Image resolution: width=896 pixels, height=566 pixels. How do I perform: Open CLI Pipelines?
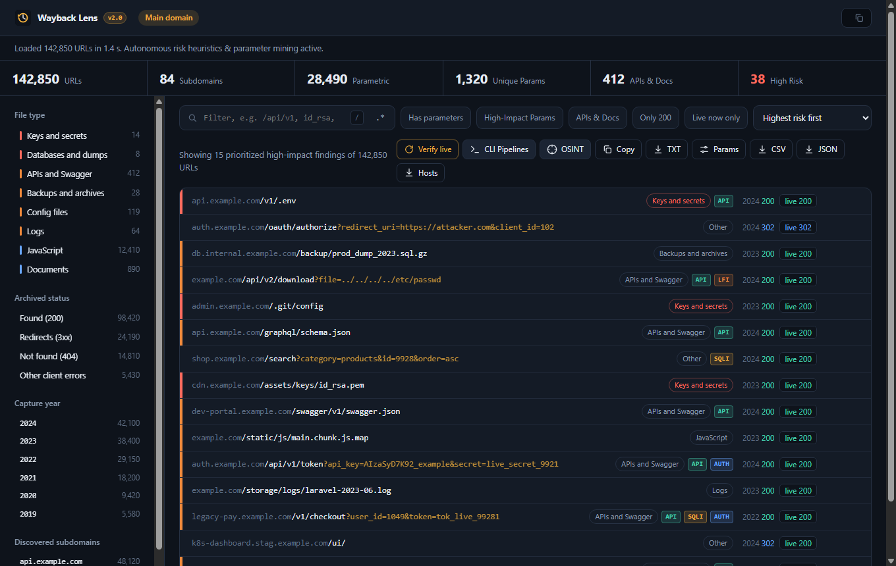[x=499, y=149]
